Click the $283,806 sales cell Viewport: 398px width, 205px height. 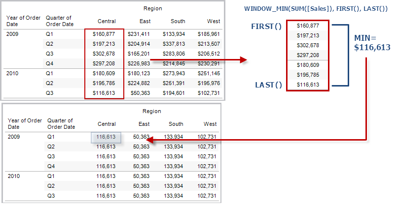[174, 53]
